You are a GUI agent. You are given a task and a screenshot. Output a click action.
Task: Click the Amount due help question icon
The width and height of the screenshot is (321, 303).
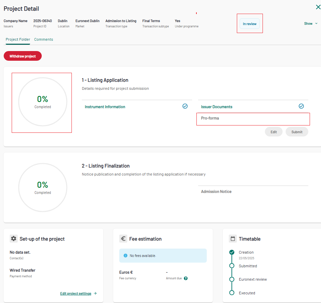pyautogui.click(x=186, y=278)
